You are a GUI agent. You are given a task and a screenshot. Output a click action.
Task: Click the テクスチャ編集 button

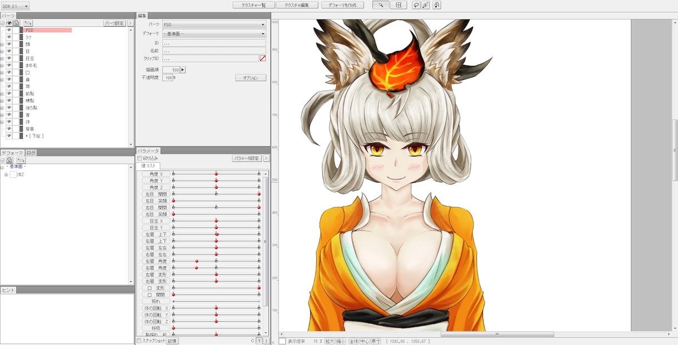(297, 5)
